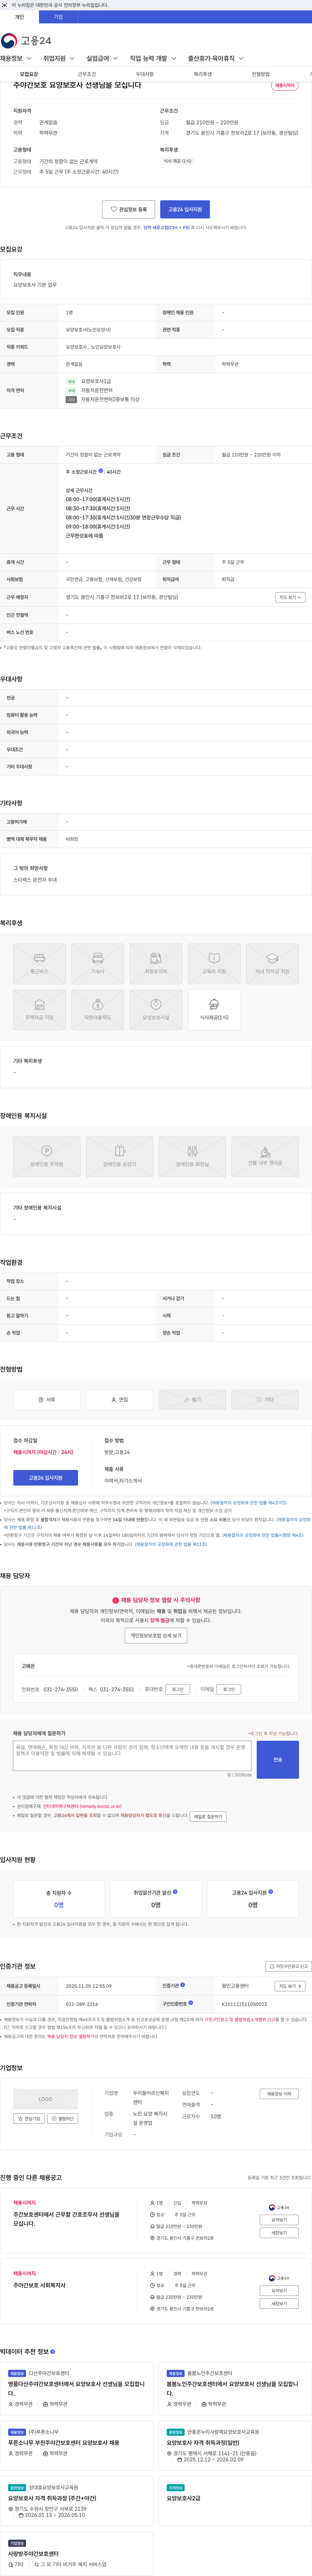Jump to the 근무조건 section tab
The height and width of the screenshot is (2576, 312).
point(87,74)
